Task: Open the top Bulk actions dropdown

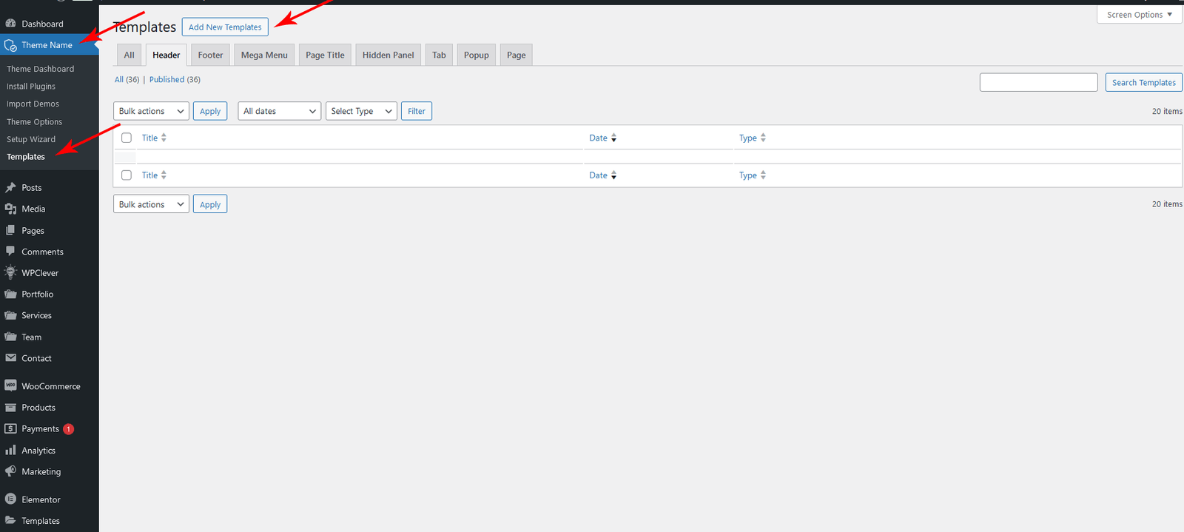Action: click(x=151, y=111)
